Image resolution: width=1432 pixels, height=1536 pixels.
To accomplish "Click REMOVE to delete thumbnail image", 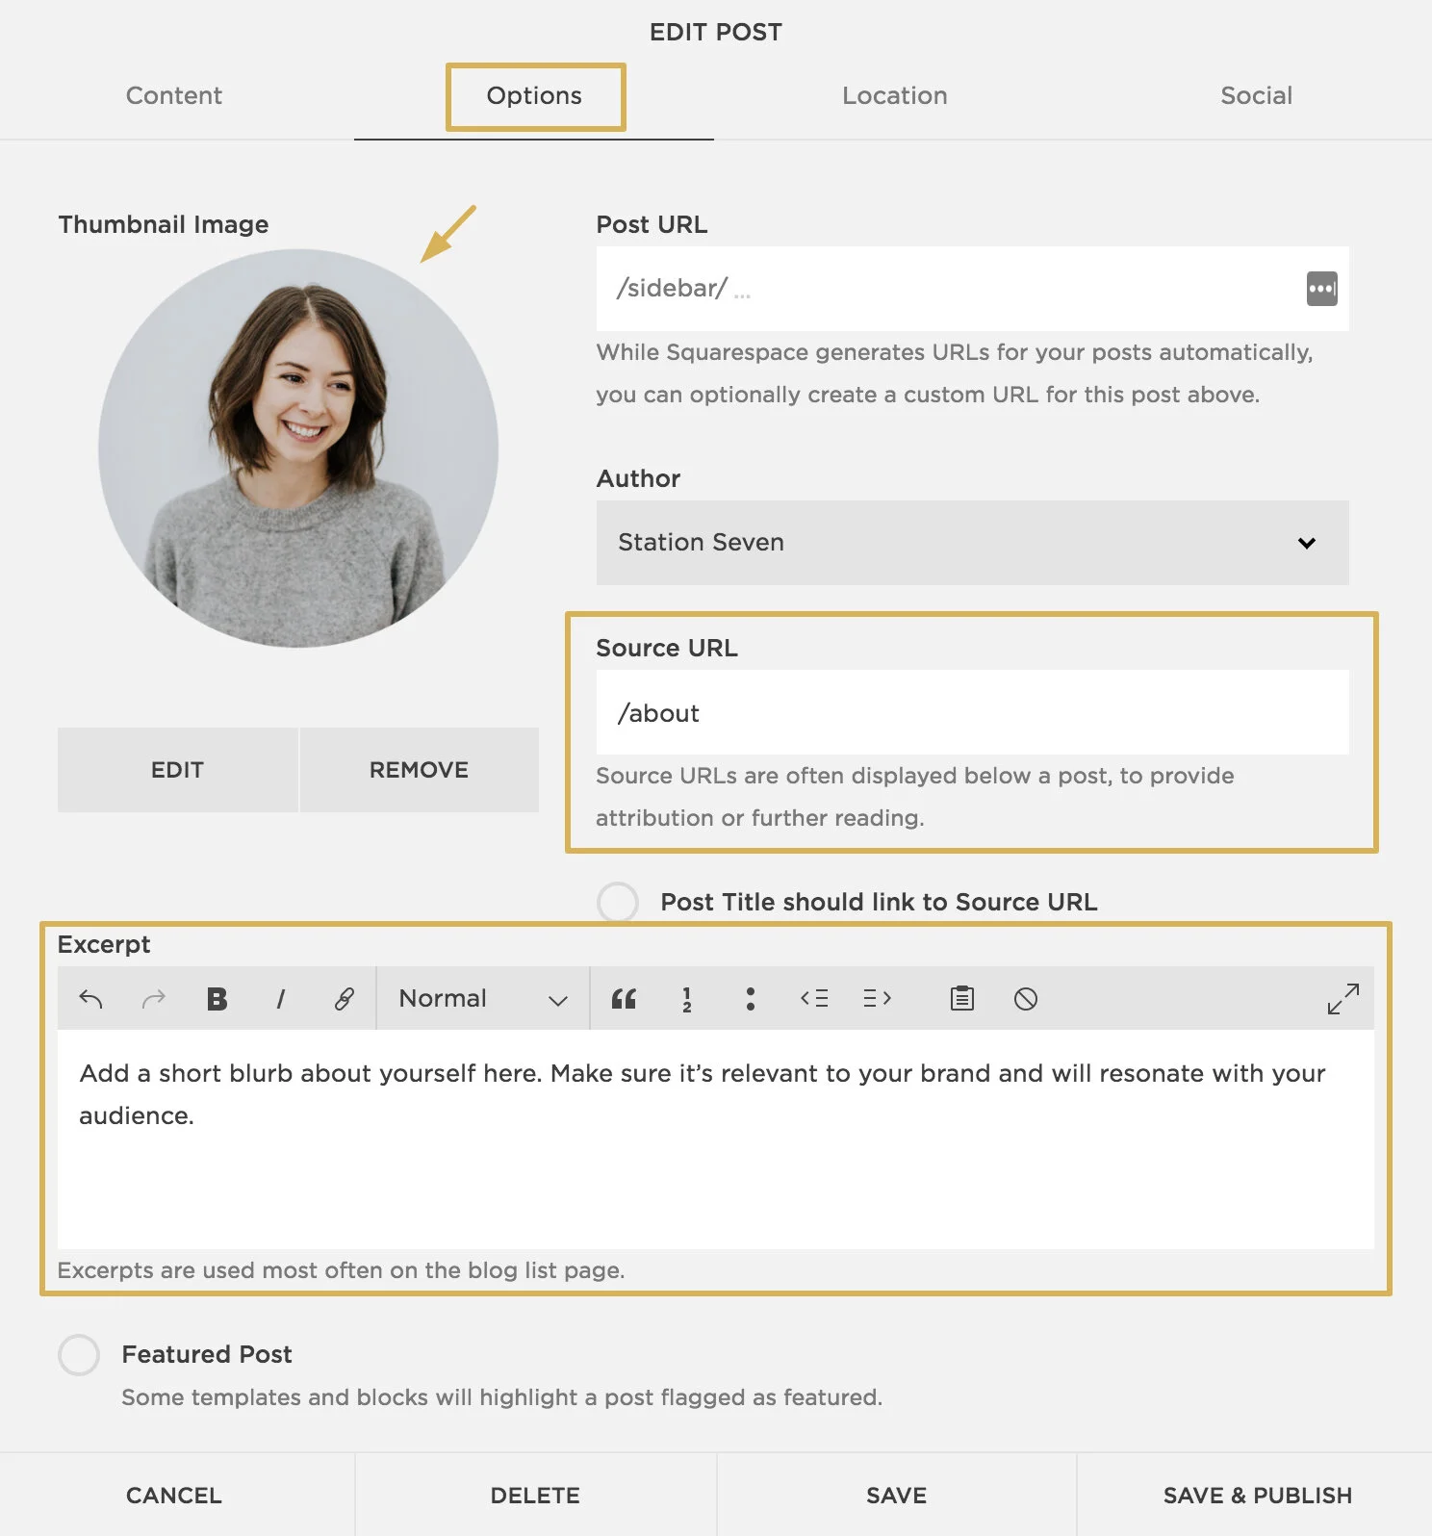I will 420,770.
